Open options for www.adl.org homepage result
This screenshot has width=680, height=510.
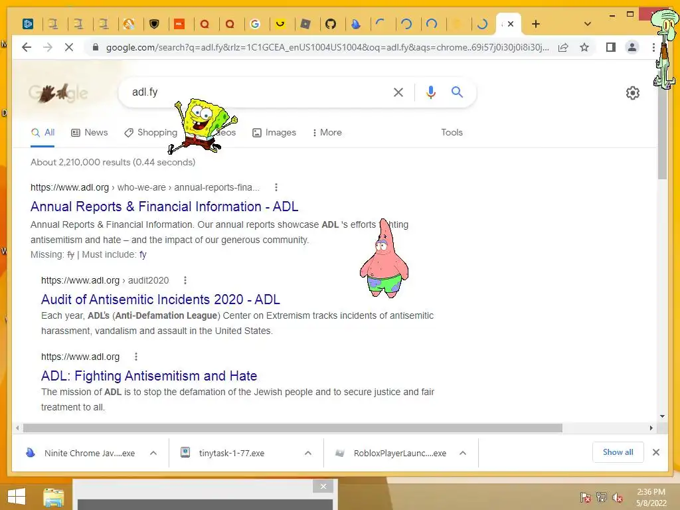(x=136, y=357)
